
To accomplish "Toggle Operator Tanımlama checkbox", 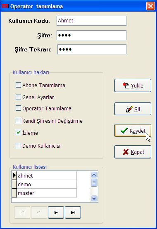I will tap(18, 108).
